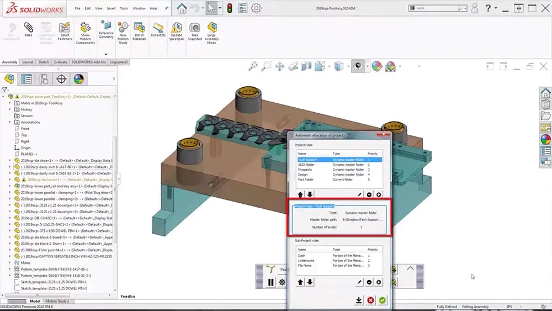The height and width of the screenshot is (311, 552).
Task: Expand Mates in 2019scp-ToolAssy node
Action: [x=10, y=103]
